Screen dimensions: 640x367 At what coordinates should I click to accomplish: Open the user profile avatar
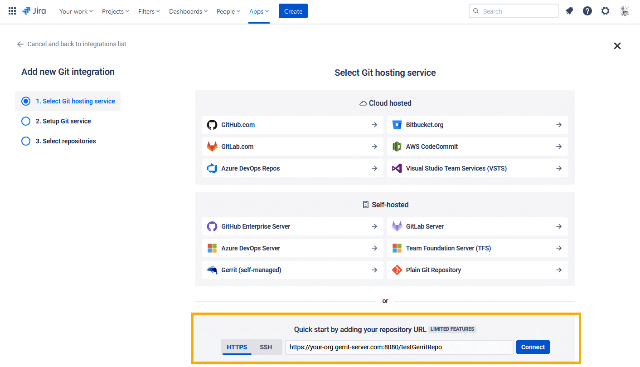pyautogui.click(x=625, y=11)
